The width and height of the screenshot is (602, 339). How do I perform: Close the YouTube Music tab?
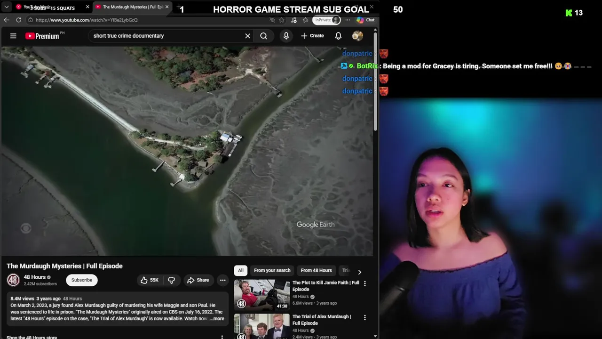click(87, 7)
